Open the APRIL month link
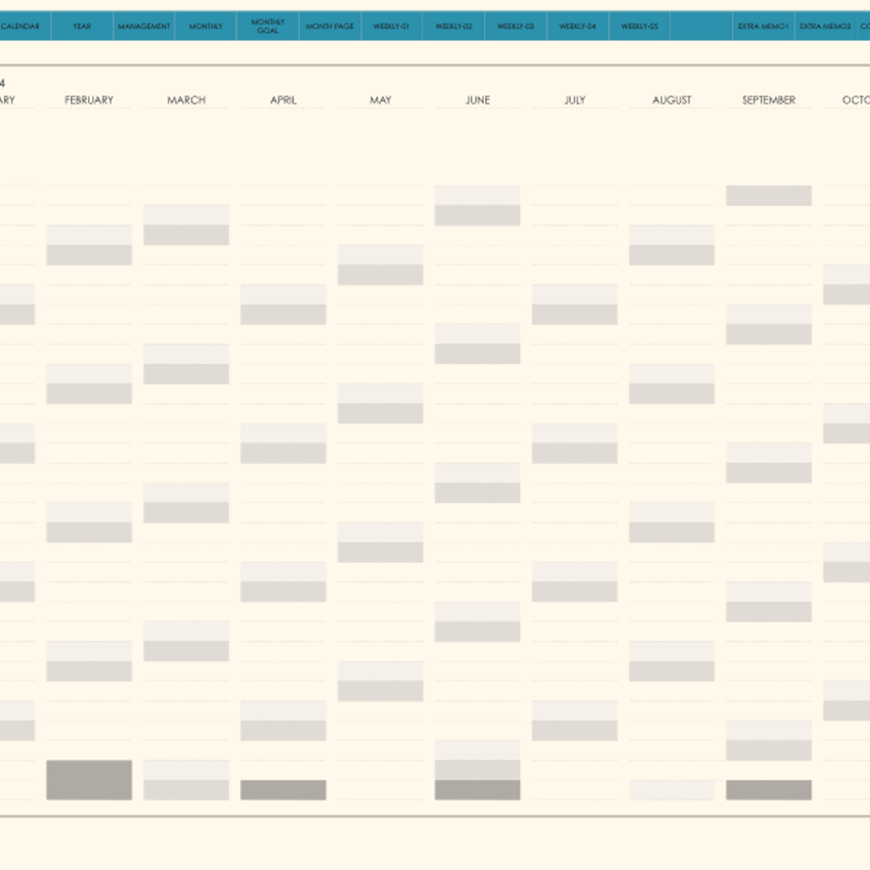Image resolution: width=870 pixels, height=870 pixels. coord(284,100)
